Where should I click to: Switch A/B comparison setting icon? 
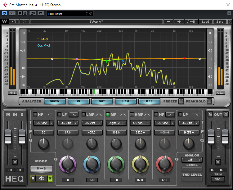point(33,13)
